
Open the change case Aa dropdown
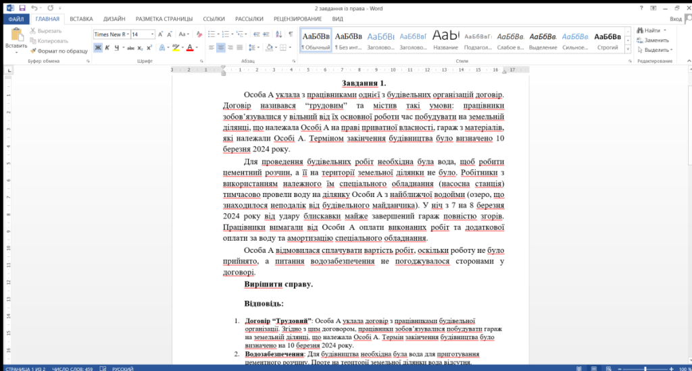[x=184, y=34]
